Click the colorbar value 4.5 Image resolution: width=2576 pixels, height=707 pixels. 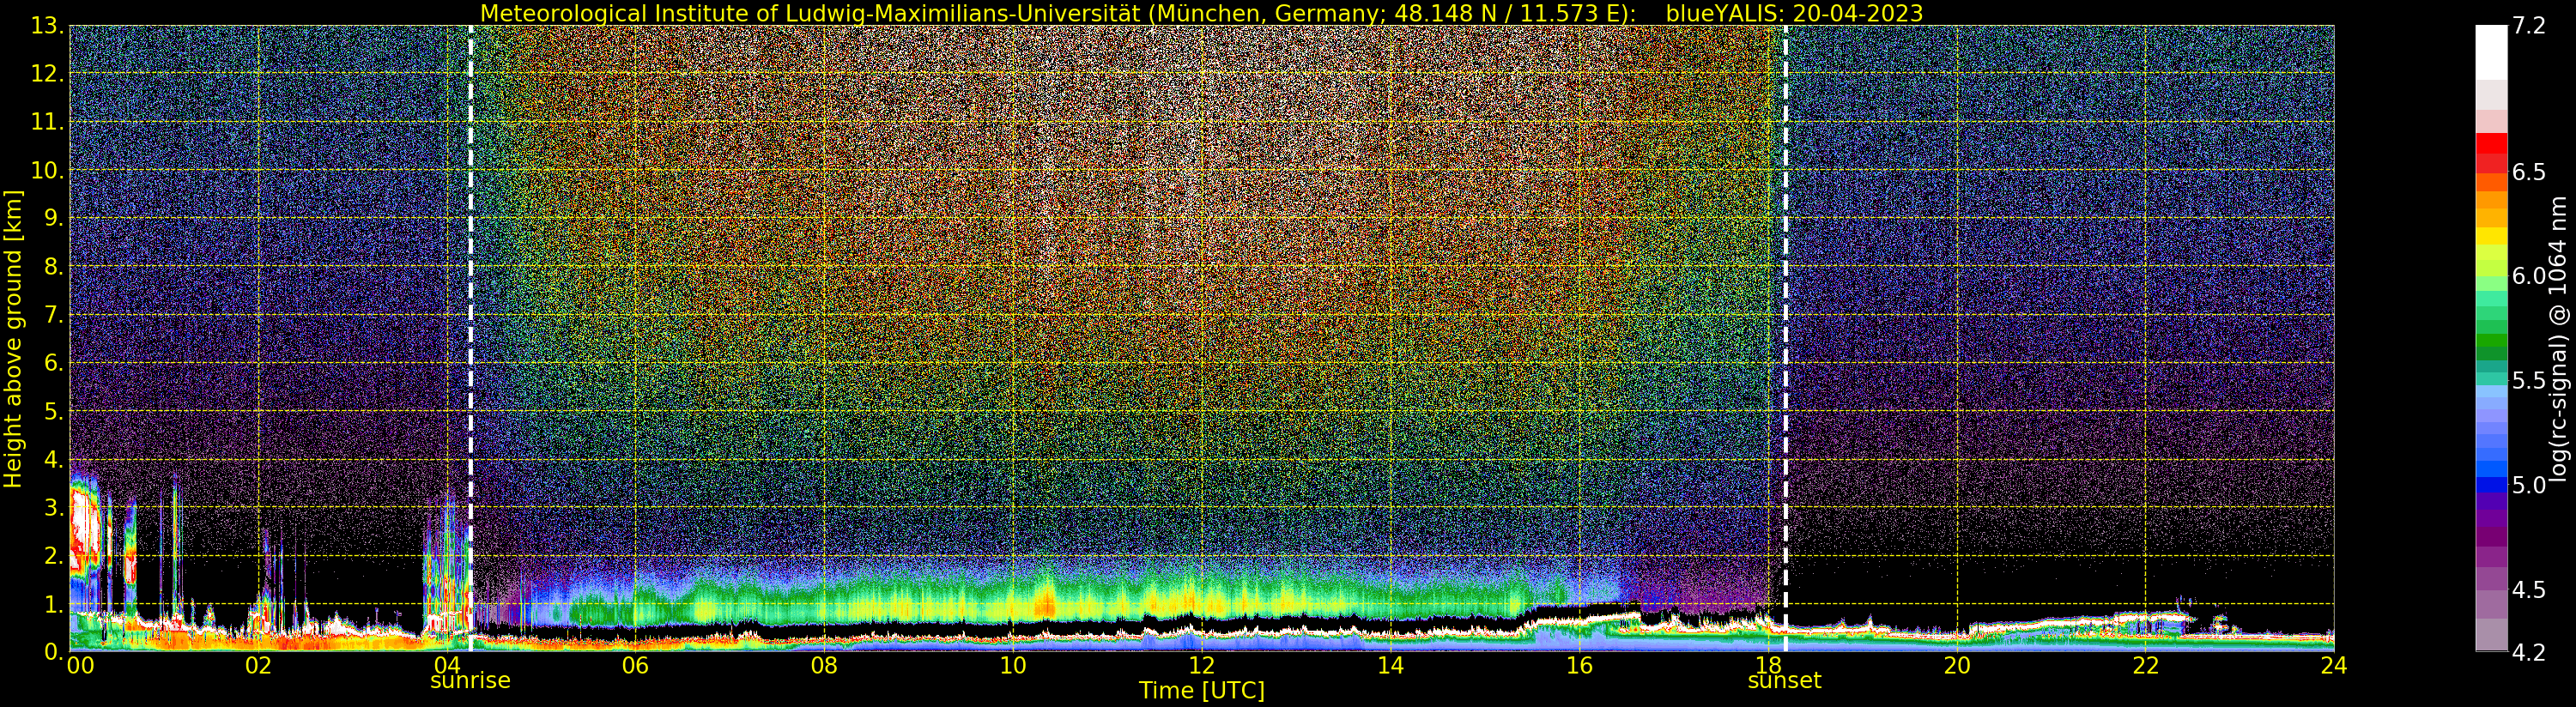[x=2529, y=590]
